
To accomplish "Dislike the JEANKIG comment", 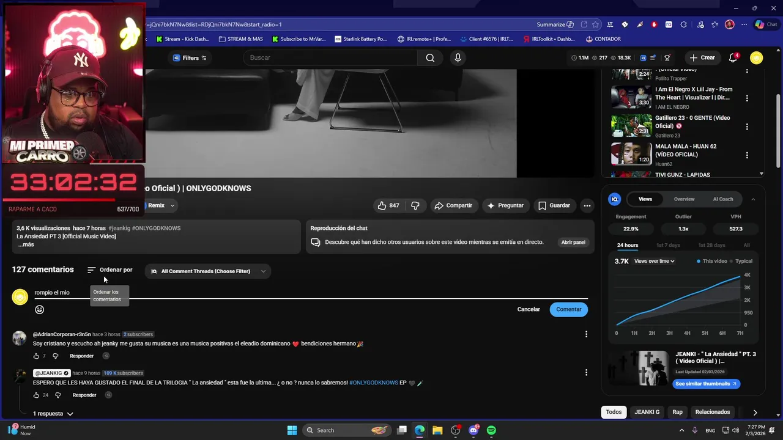I will (x=58, y=395).
